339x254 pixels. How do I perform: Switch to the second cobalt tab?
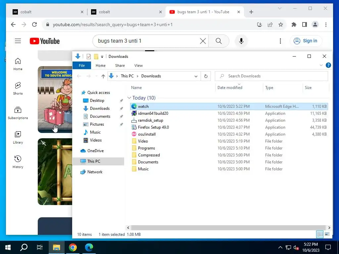126,12
